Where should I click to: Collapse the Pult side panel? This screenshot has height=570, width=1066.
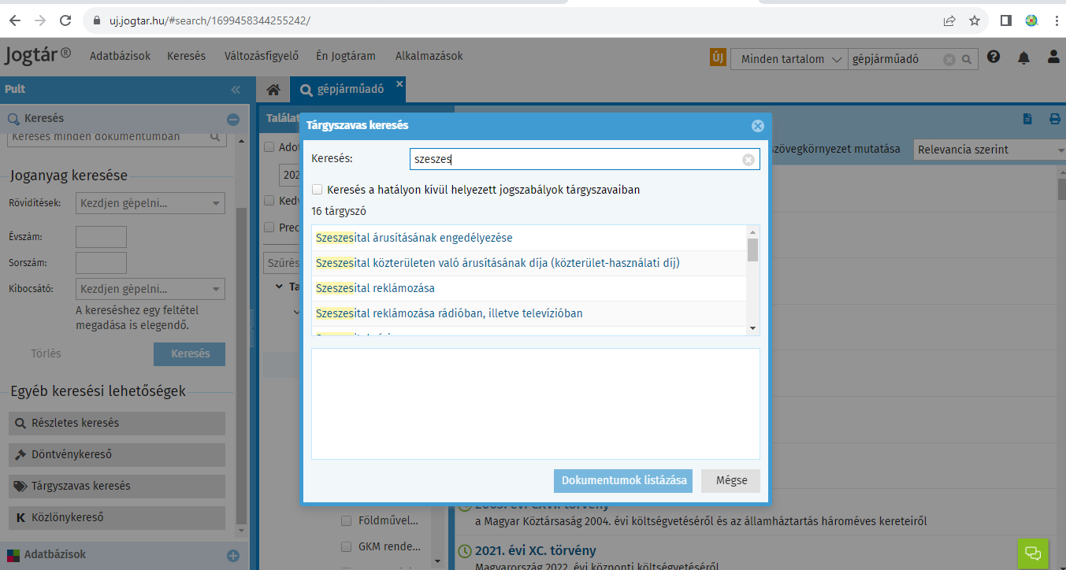tap(236, 90)
